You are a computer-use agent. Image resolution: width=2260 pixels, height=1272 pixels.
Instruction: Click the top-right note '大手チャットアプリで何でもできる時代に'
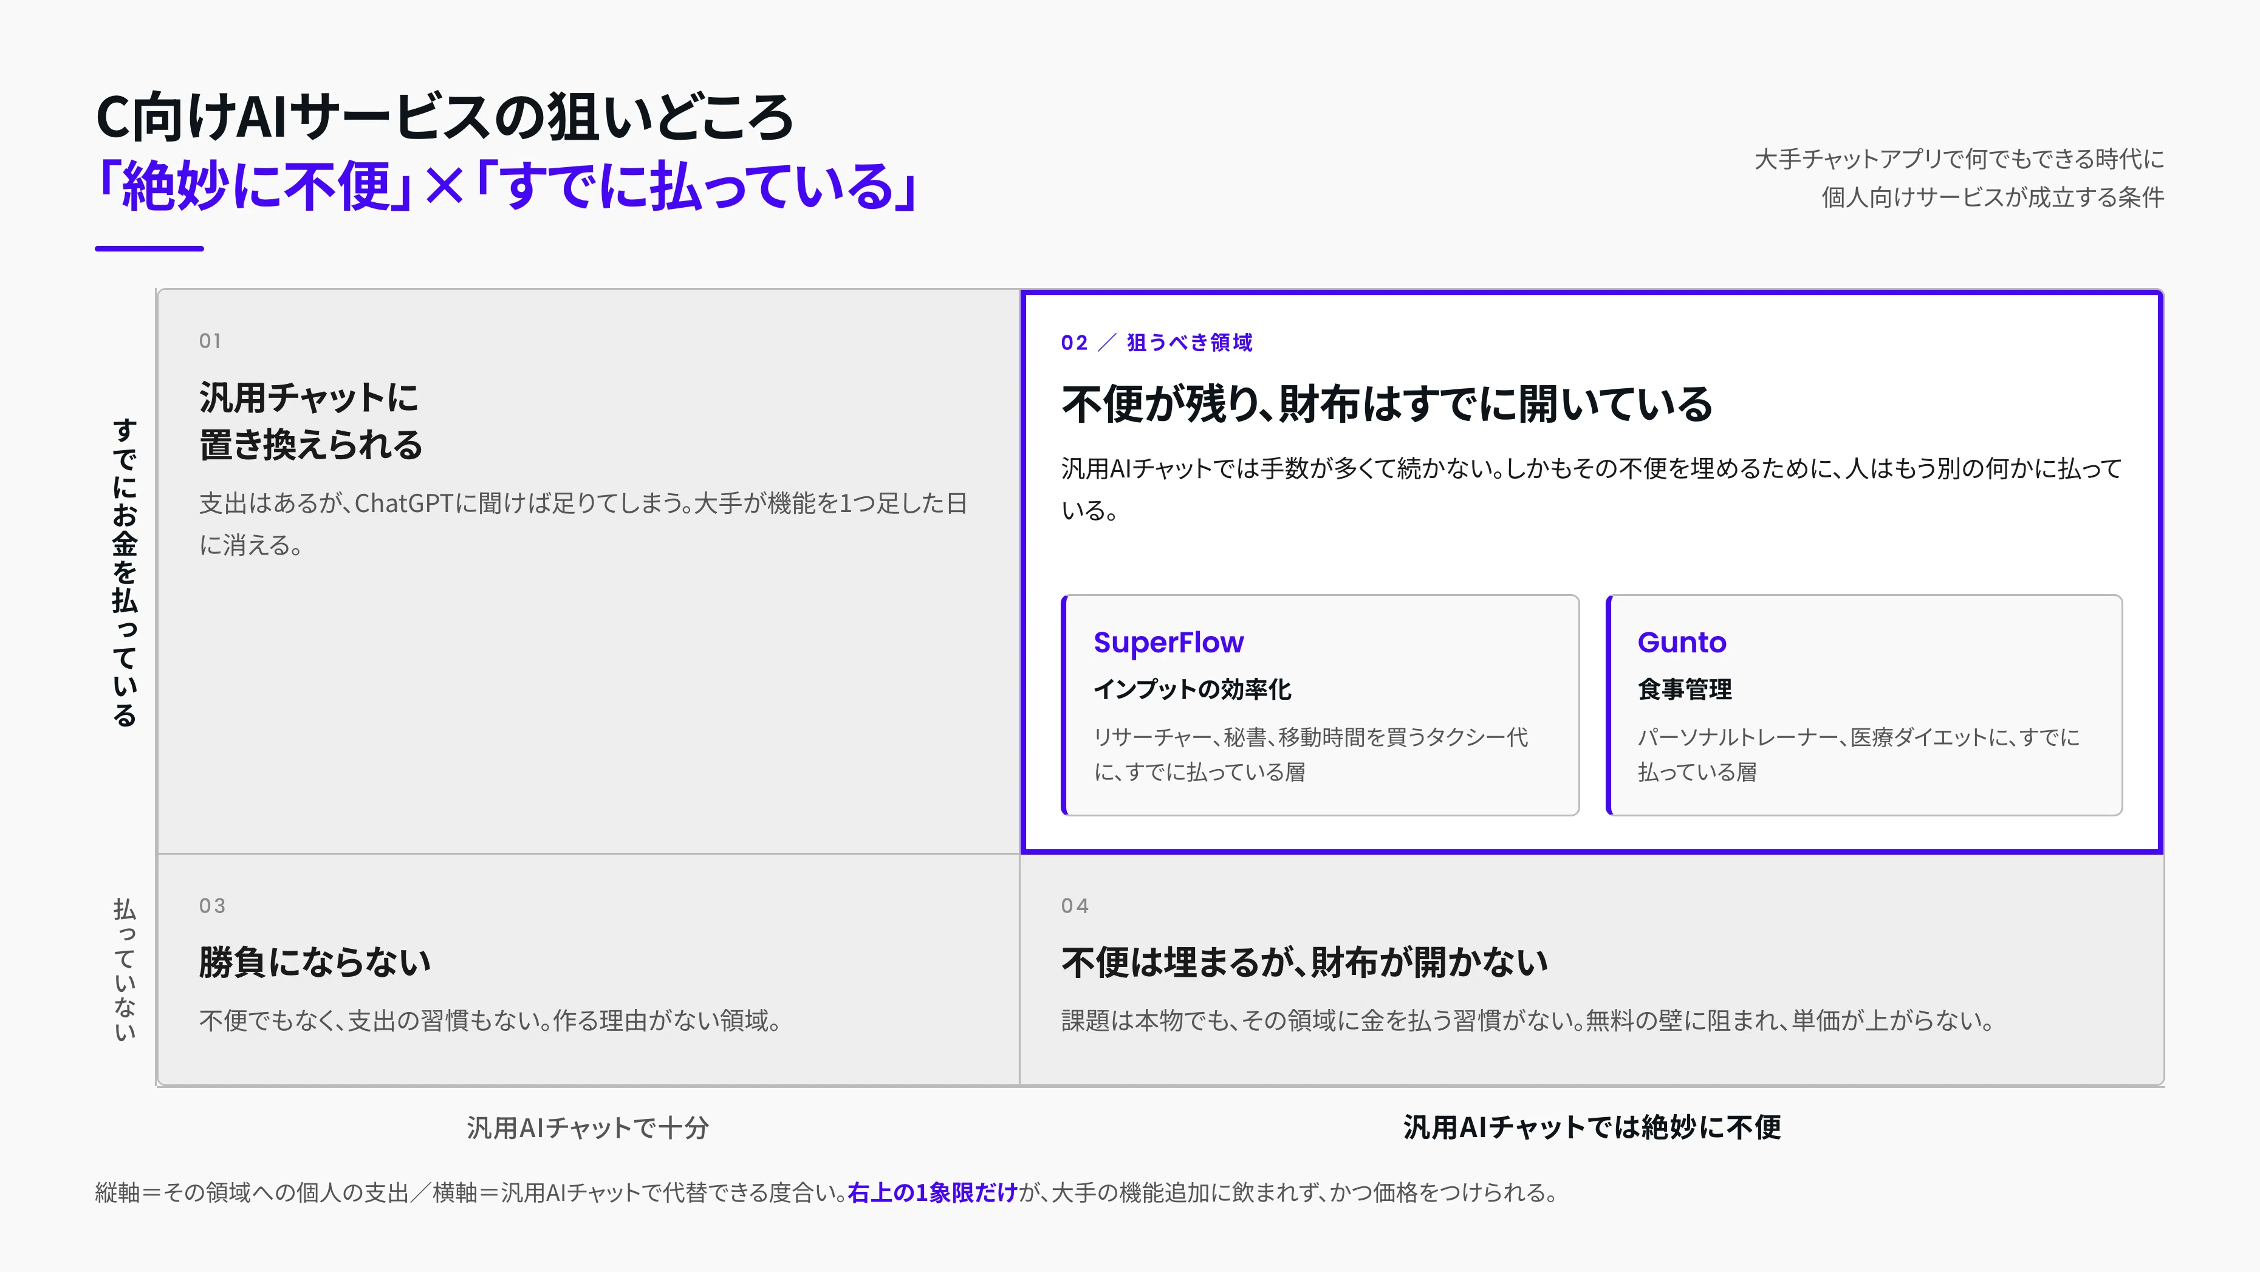coord(1958,159)
